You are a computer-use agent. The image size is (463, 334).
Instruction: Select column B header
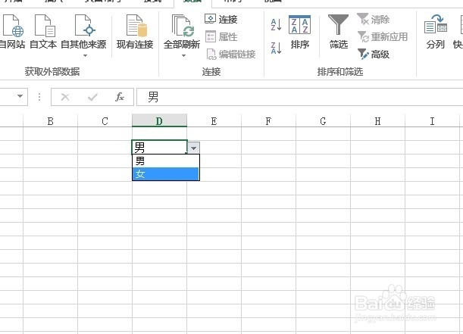pyautogui.click(x=51, y=121)
